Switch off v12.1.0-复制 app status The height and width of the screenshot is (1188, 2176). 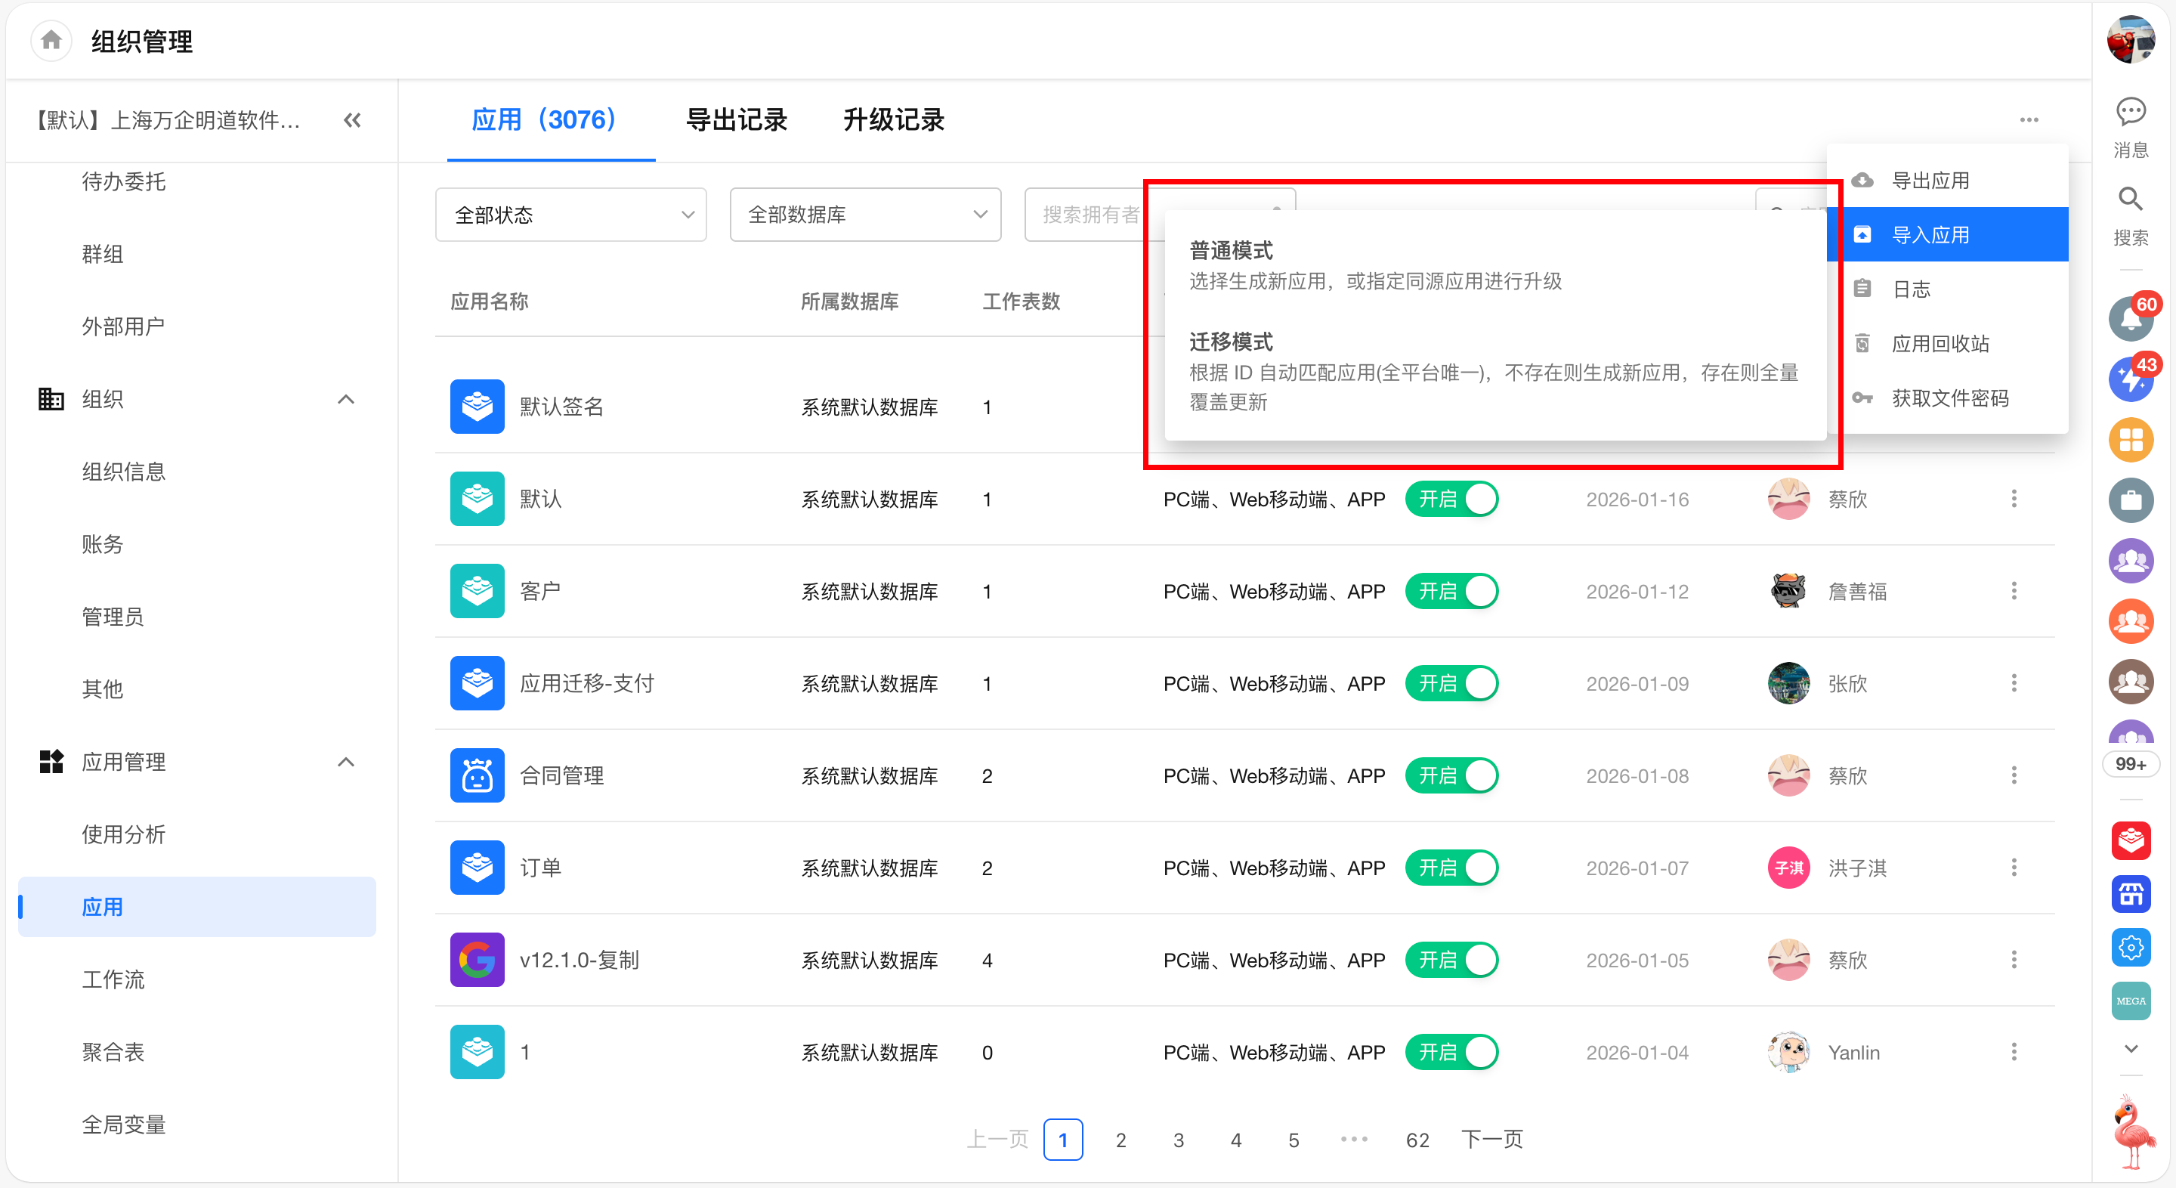pyautogui.click(x=1451, y=960)
